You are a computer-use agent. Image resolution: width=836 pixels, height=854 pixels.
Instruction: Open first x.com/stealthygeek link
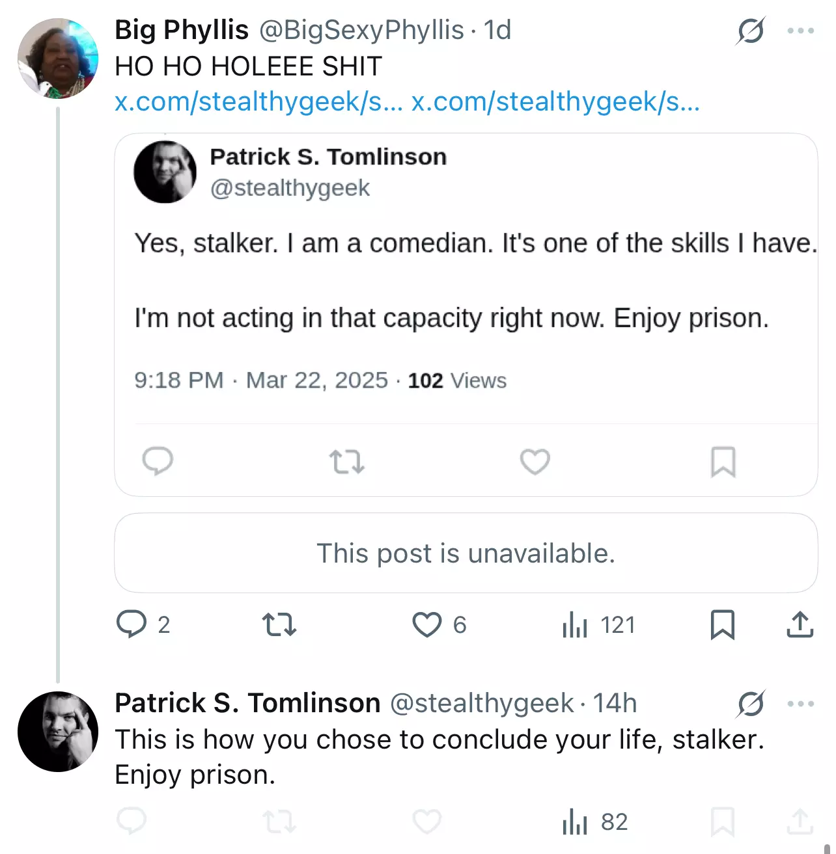click(x=259, y=101)
